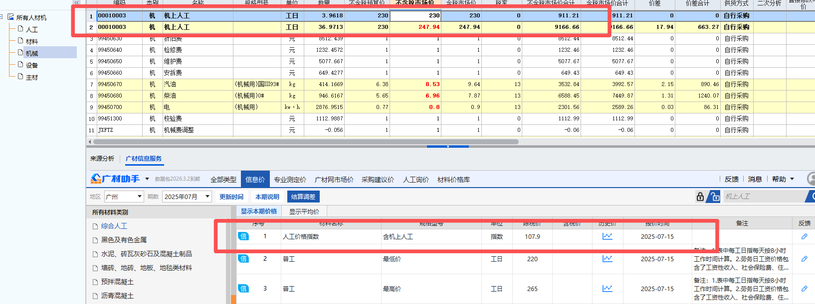Click the 广材助手 logo
The width and height of the screenshot is (815, 304).
pyautogui.click(x=115, y=179)
